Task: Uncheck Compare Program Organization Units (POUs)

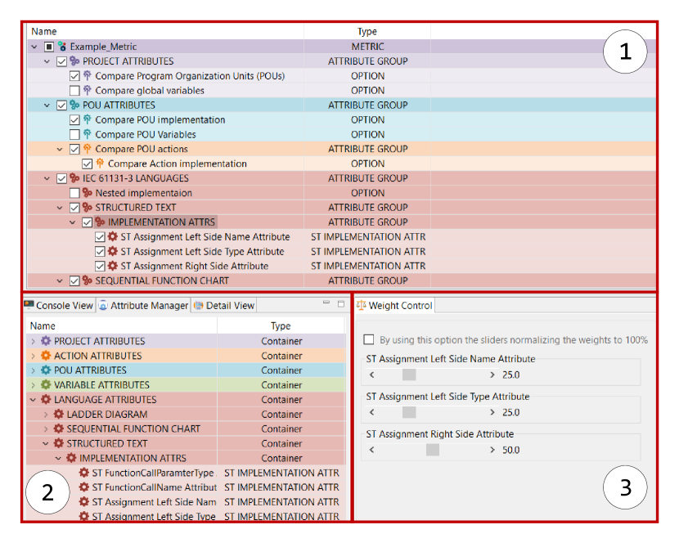Action: pos(74,76)
